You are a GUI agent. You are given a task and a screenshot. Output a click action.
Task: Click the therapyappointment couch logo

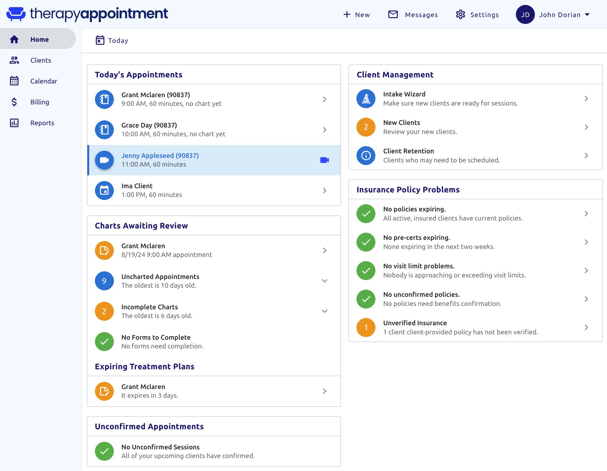click(16, 14)
